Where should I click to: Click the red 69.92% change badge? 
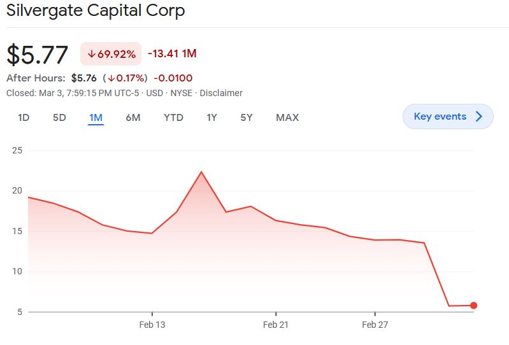click(x=111, y=54)
